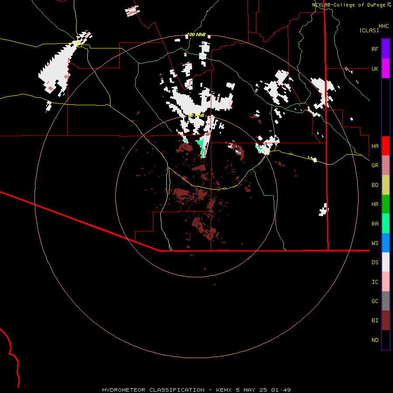The image size is (393, 393).
Task: Select the GR legend color block
Action: tap(386, 165)
